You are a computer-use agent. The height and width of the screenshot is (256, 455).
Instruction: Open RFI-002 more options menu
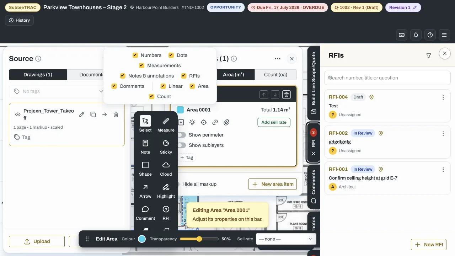point(443,134)
